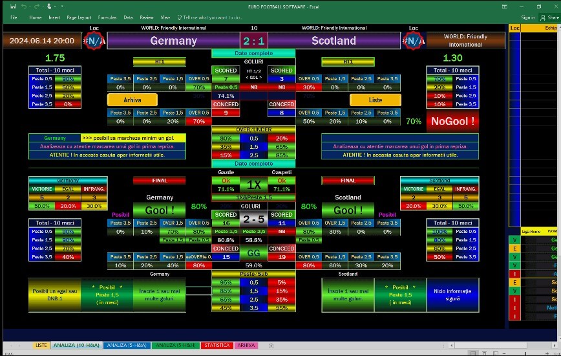Screen dimensions: 561x356
Task: Expand Customize Quick Access Toolbar arrow
Action: coord(62,6)
